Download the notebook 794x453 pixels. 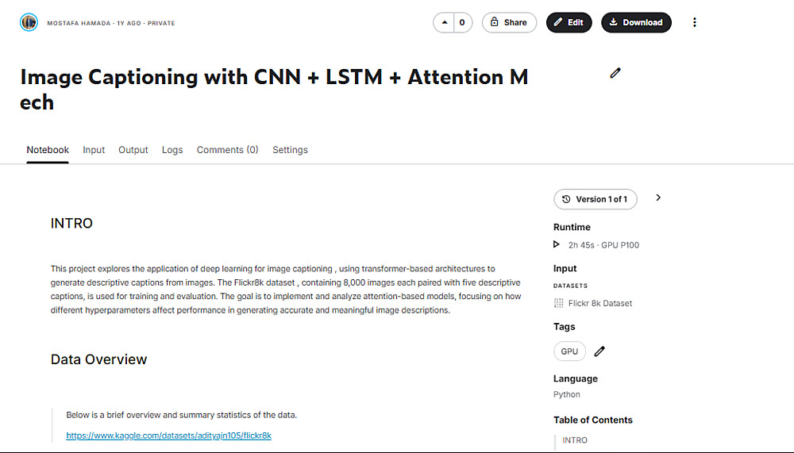pyautogui.click(x=636, y=22)
